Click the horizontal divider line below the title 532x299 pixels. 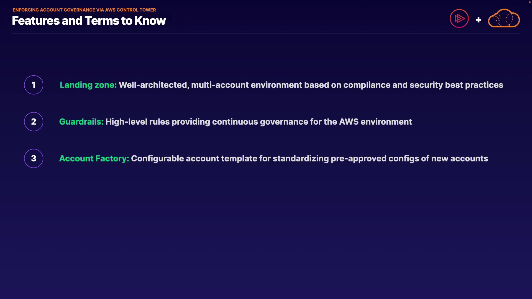(266, 33)
